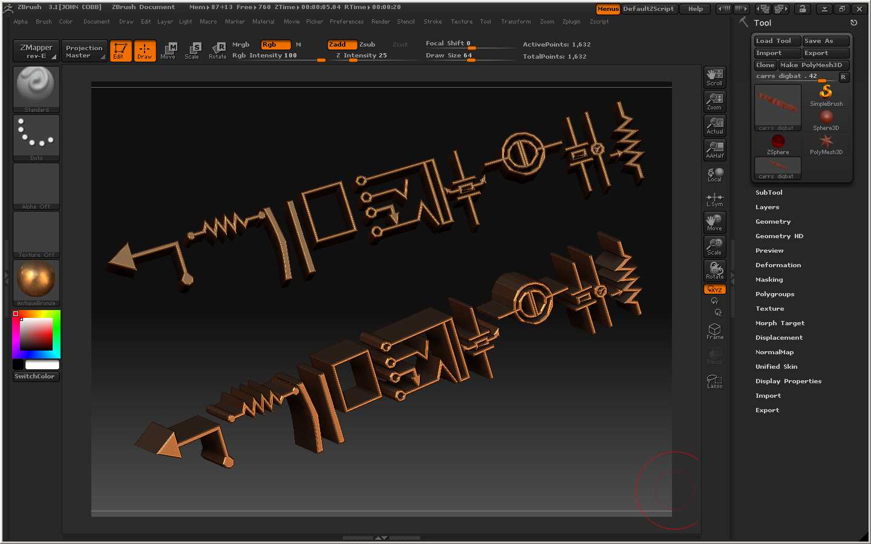Open the Preferences menu
Screen dimensions: 871x544
pyautogui.click(x=347, y=22)
